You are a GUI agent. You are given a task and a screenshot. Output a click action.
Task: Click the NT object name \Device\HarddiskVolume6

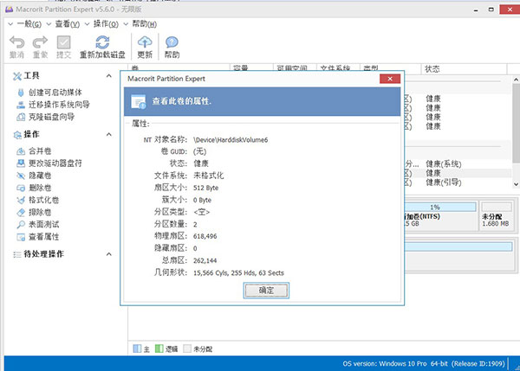(x=231, y=140)
